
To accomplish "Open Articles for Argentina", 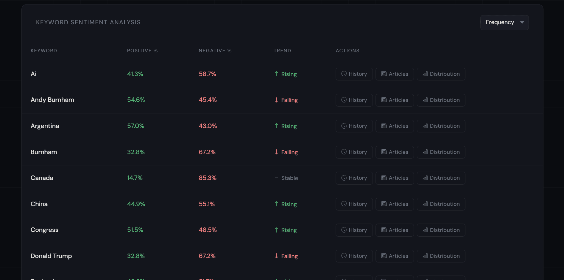I will coord(395,126).
